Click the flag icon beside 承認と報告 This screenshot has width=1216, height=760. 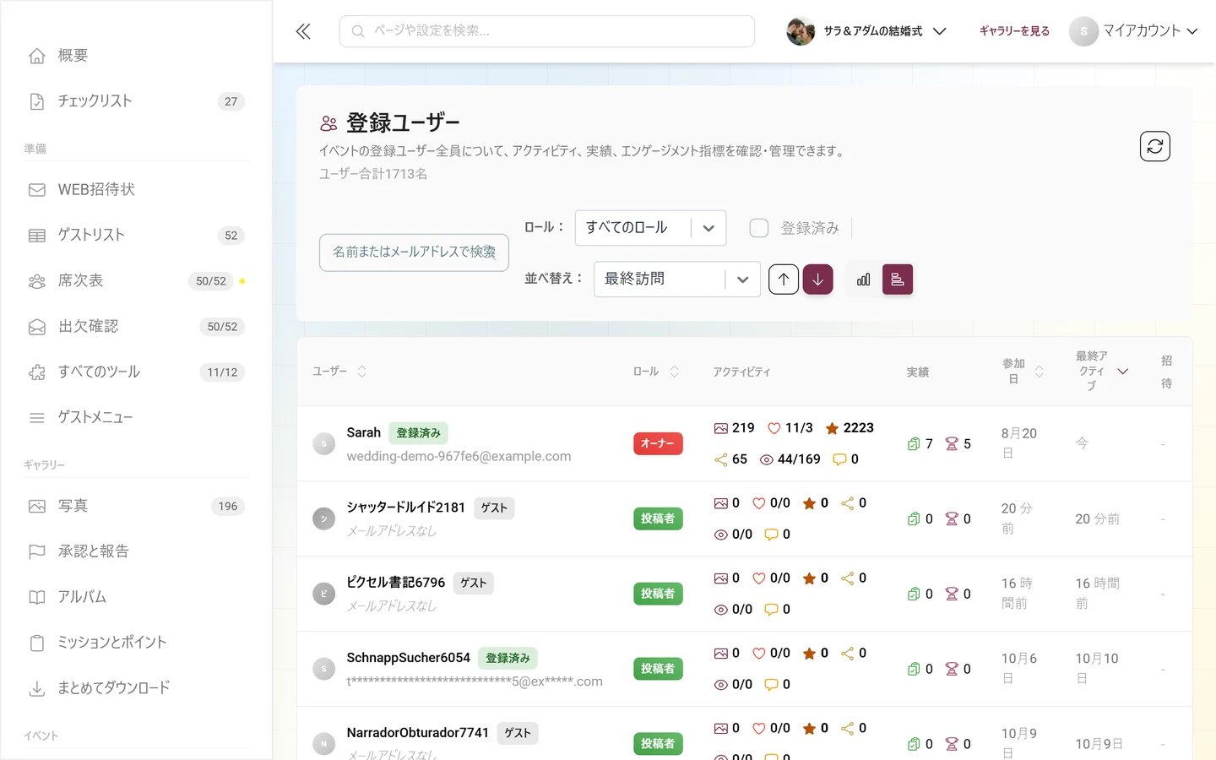(x=37, y=552)
